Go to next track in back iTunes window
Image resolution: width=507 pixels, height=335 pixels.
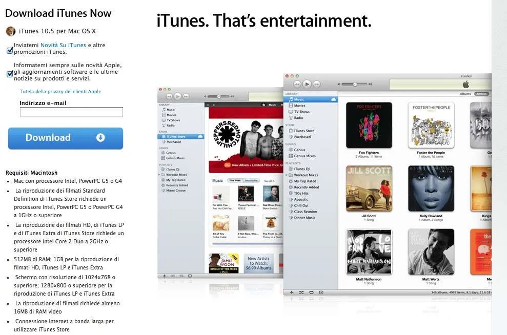pos(186,96)
